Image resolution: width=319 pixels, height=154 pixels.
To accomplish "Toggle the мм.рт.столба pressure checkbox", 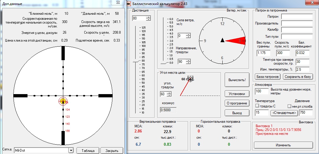I will 289,106.
